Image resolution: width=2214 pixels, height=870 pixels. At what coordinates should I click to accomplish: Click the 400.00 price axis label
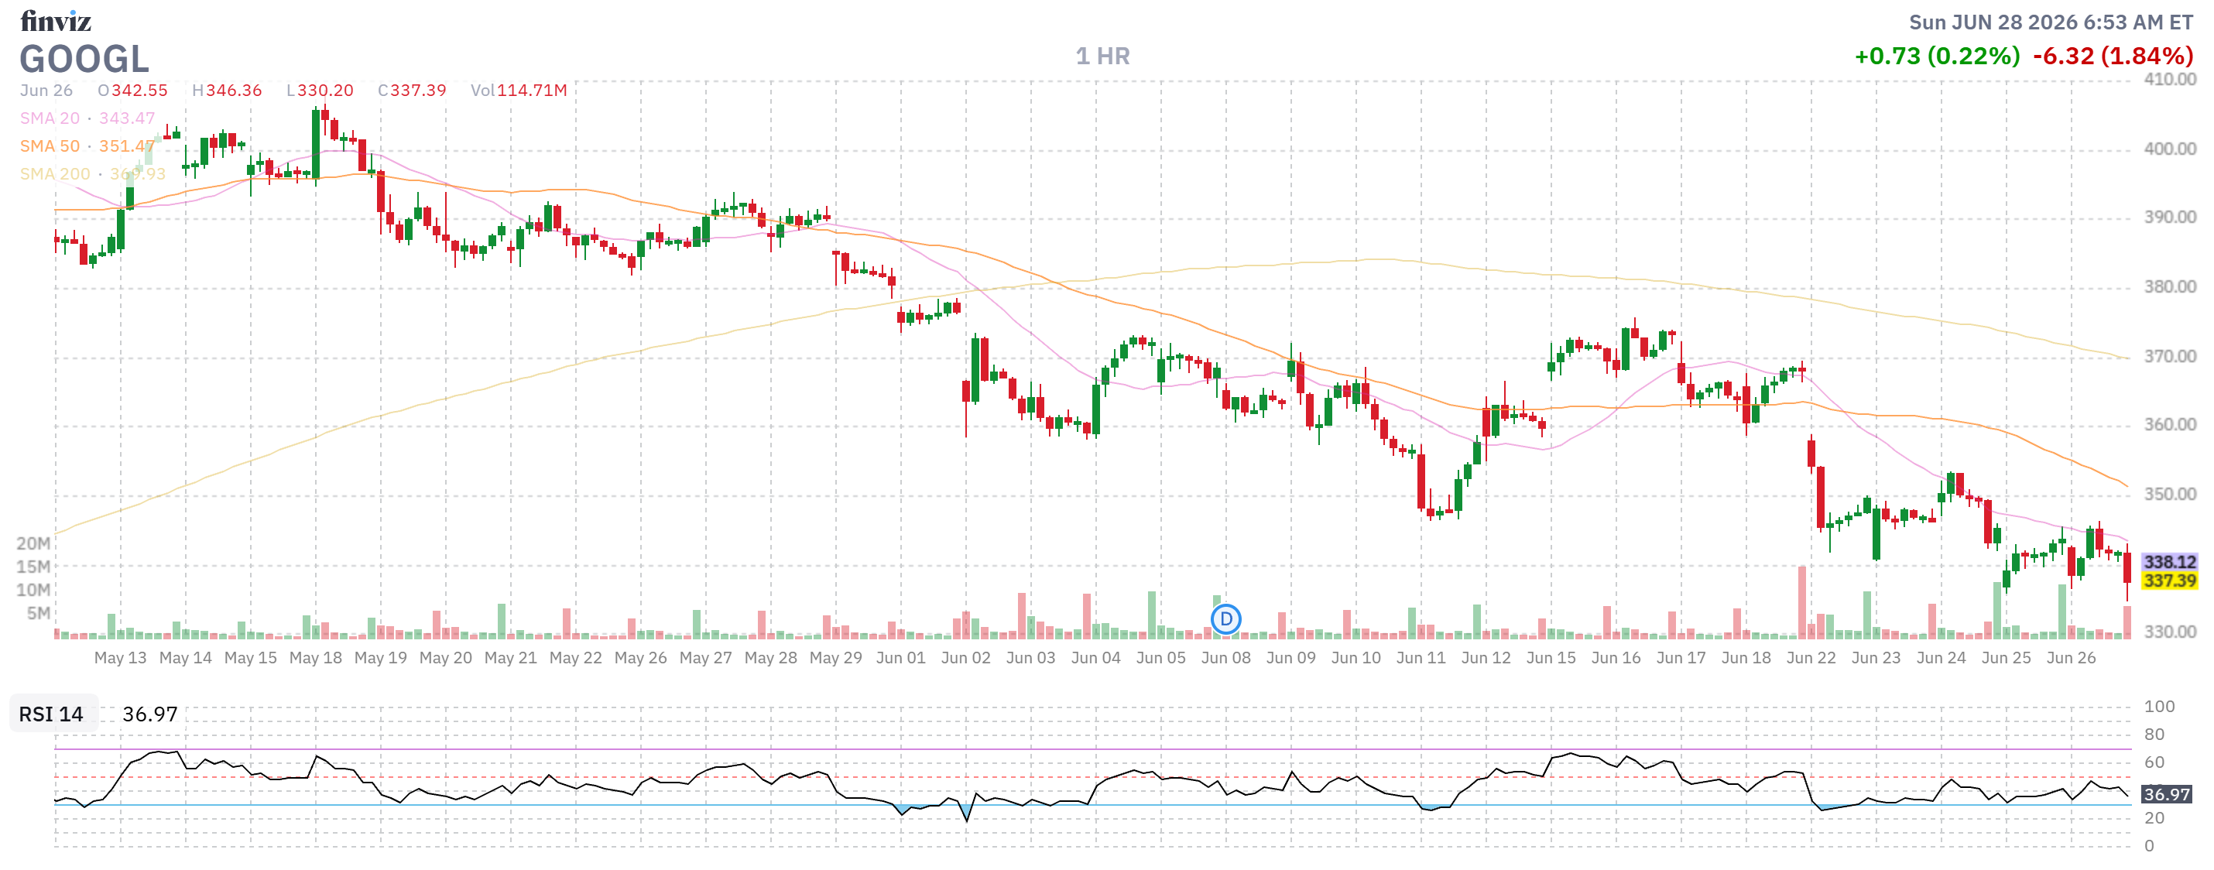pyautogui.click(x=2169, y=149)
